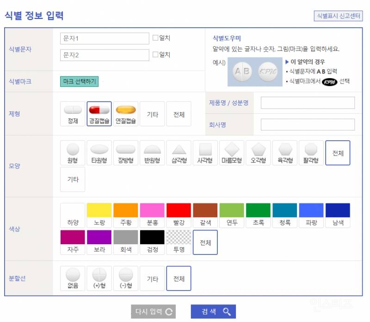Select the 삼각형 triangle shape icon
This screenshot has width=370, height=322.
179,153
